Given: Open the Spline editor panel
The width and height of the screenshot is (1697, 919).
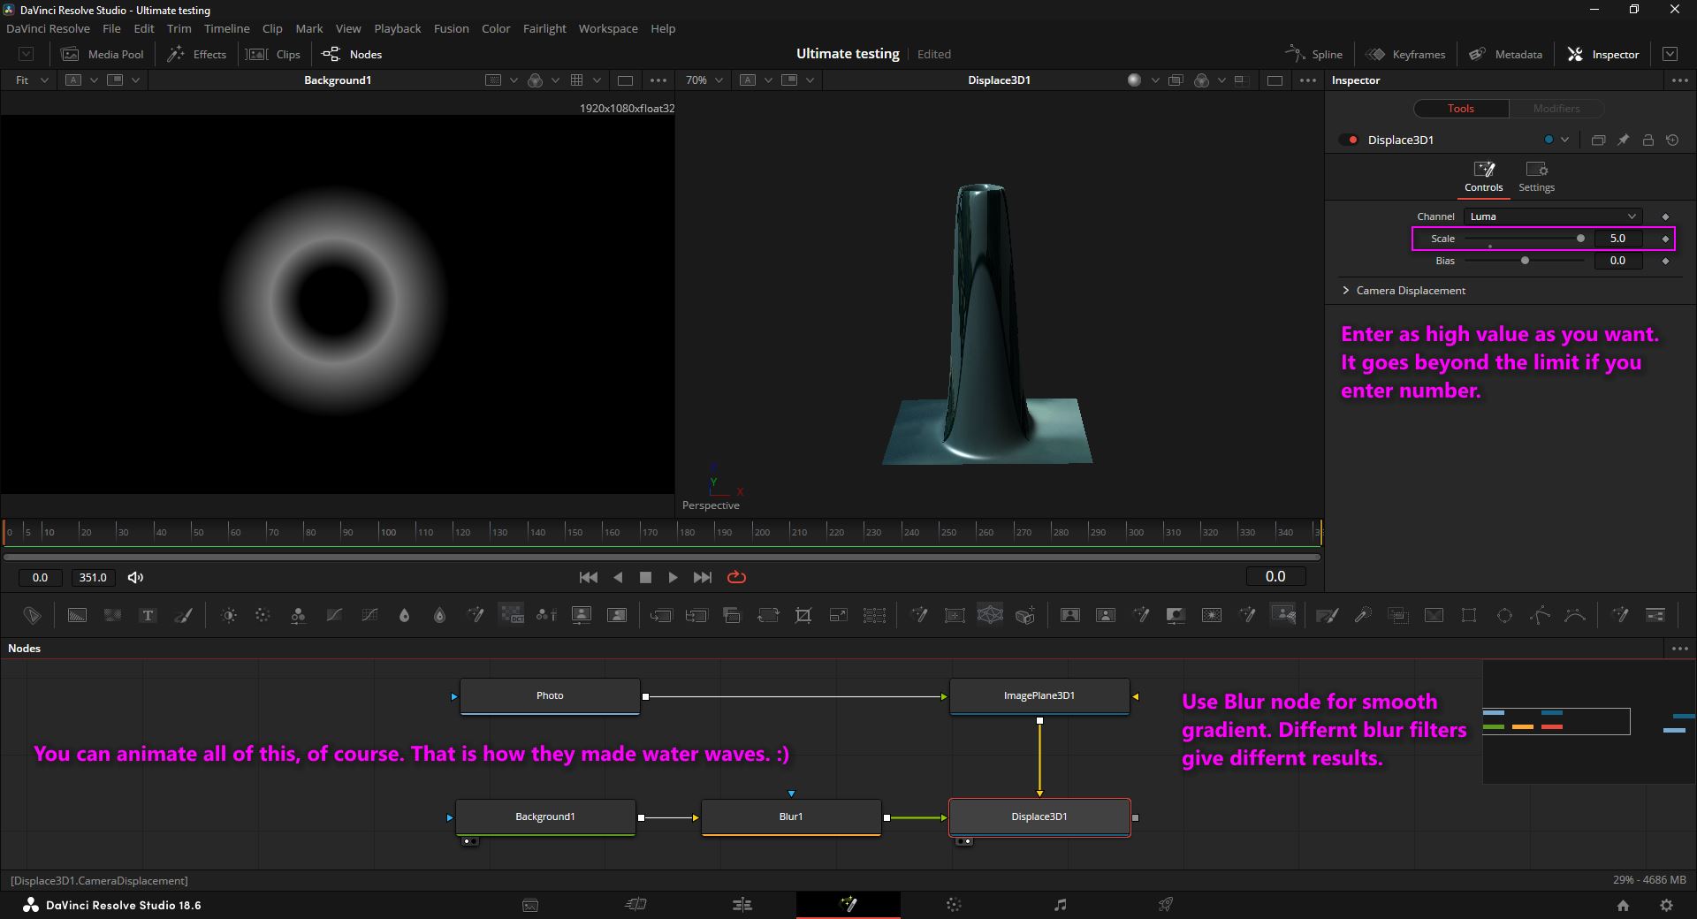Looking at the screenshot, I should pyautogui.click(x=1313, y=54).
